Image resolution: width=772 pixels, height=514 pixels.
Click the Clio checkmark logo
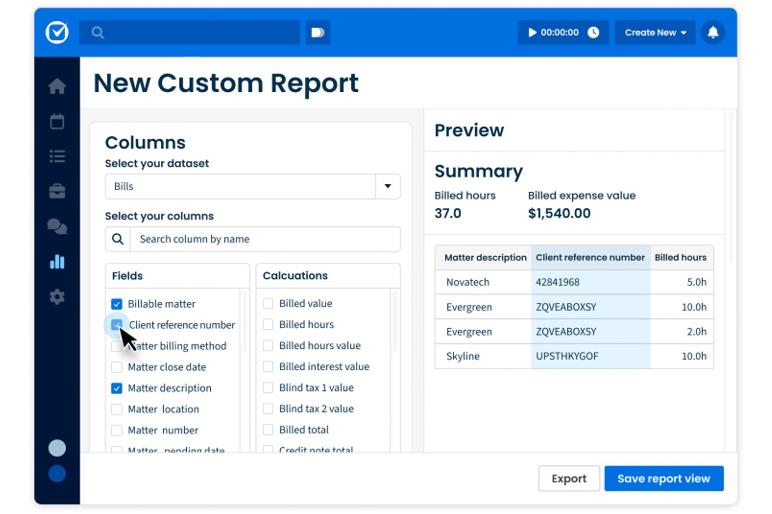[57, 32]
